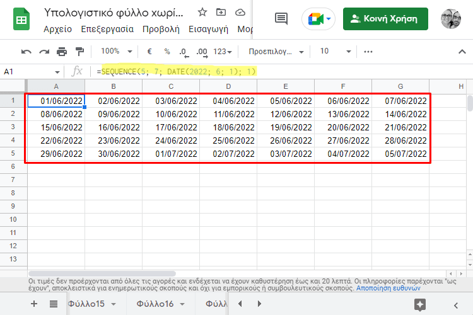Open the Αποποίηση ευθυνών link
This screenshot has width=473, height=315.
click(388, 288)
